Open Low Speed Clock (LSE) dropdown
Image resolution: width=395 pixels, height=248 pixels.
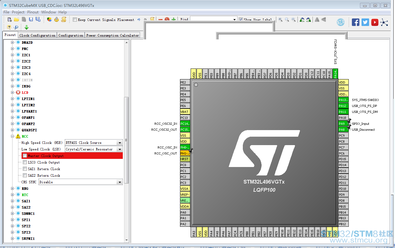119,149
